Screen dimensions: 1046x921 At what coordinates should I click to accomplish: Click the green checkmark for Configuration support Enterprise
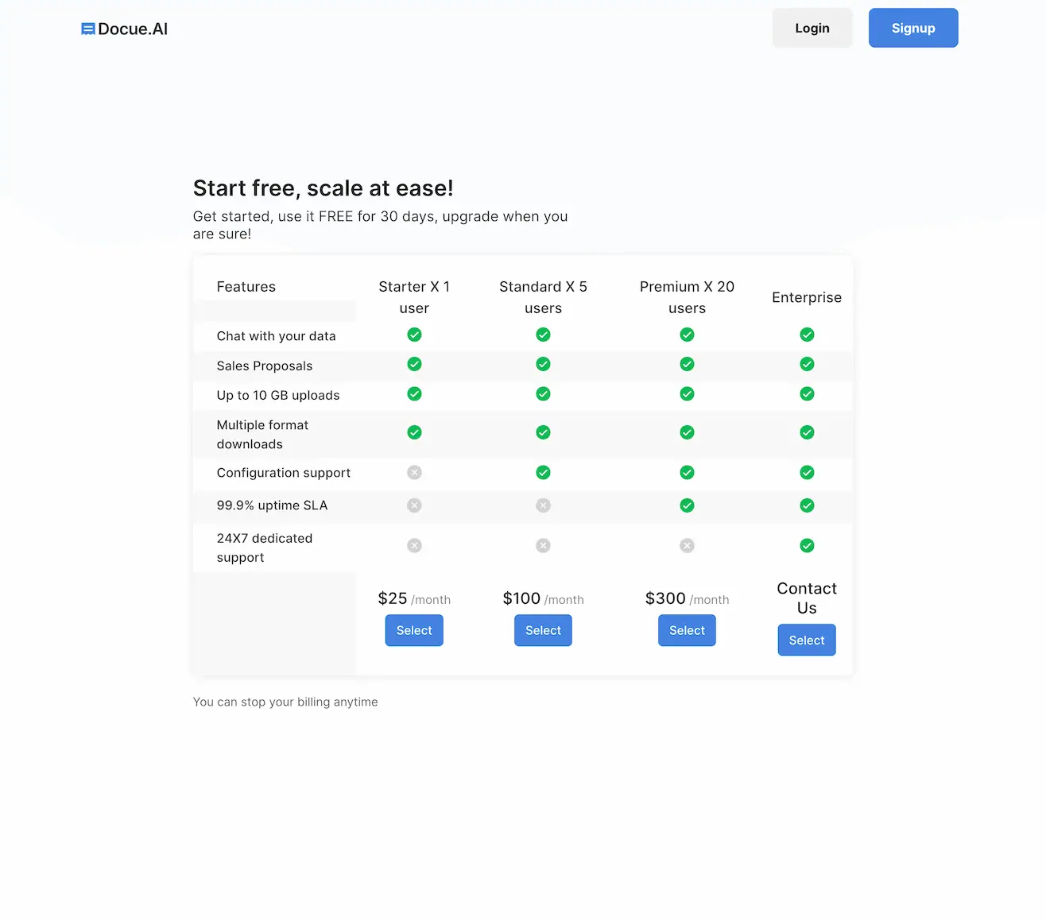tap(807, 472)
